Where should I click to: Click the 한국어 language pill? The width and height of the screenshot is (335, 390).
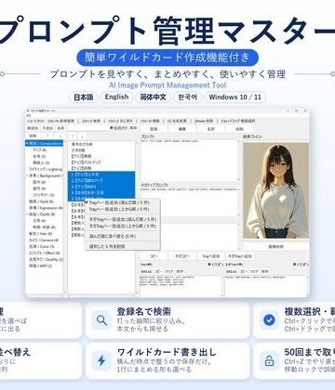coord(187,97)
